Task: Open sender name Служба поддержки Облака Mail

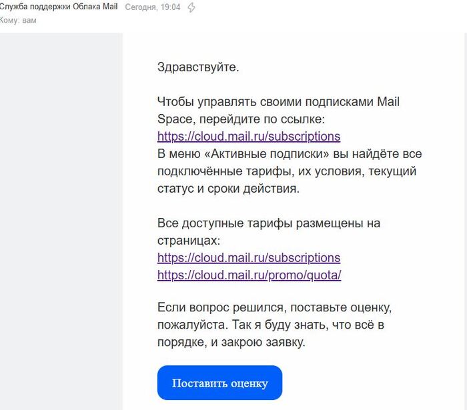Action: pyautogui.click(x=59, y=7)
